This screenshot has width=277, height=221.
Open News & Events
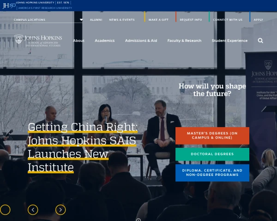(x=122, y=20)
